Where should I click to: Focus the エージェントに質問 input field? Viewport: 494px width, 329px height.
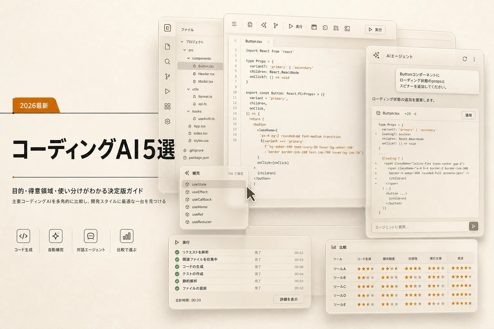(420, 227)
